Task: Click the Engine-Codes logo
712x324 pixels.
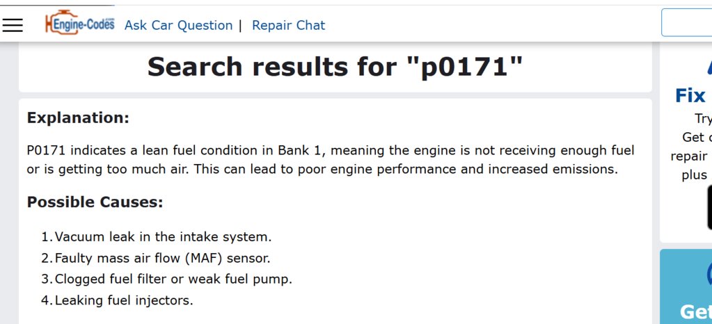Action: (80, 23)
